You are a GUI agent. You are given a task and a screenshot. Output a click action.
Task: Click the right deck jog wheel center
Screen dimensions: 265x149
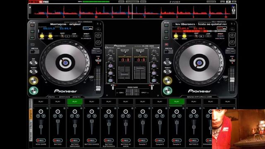pyautogui.click(x=199, y=63)
